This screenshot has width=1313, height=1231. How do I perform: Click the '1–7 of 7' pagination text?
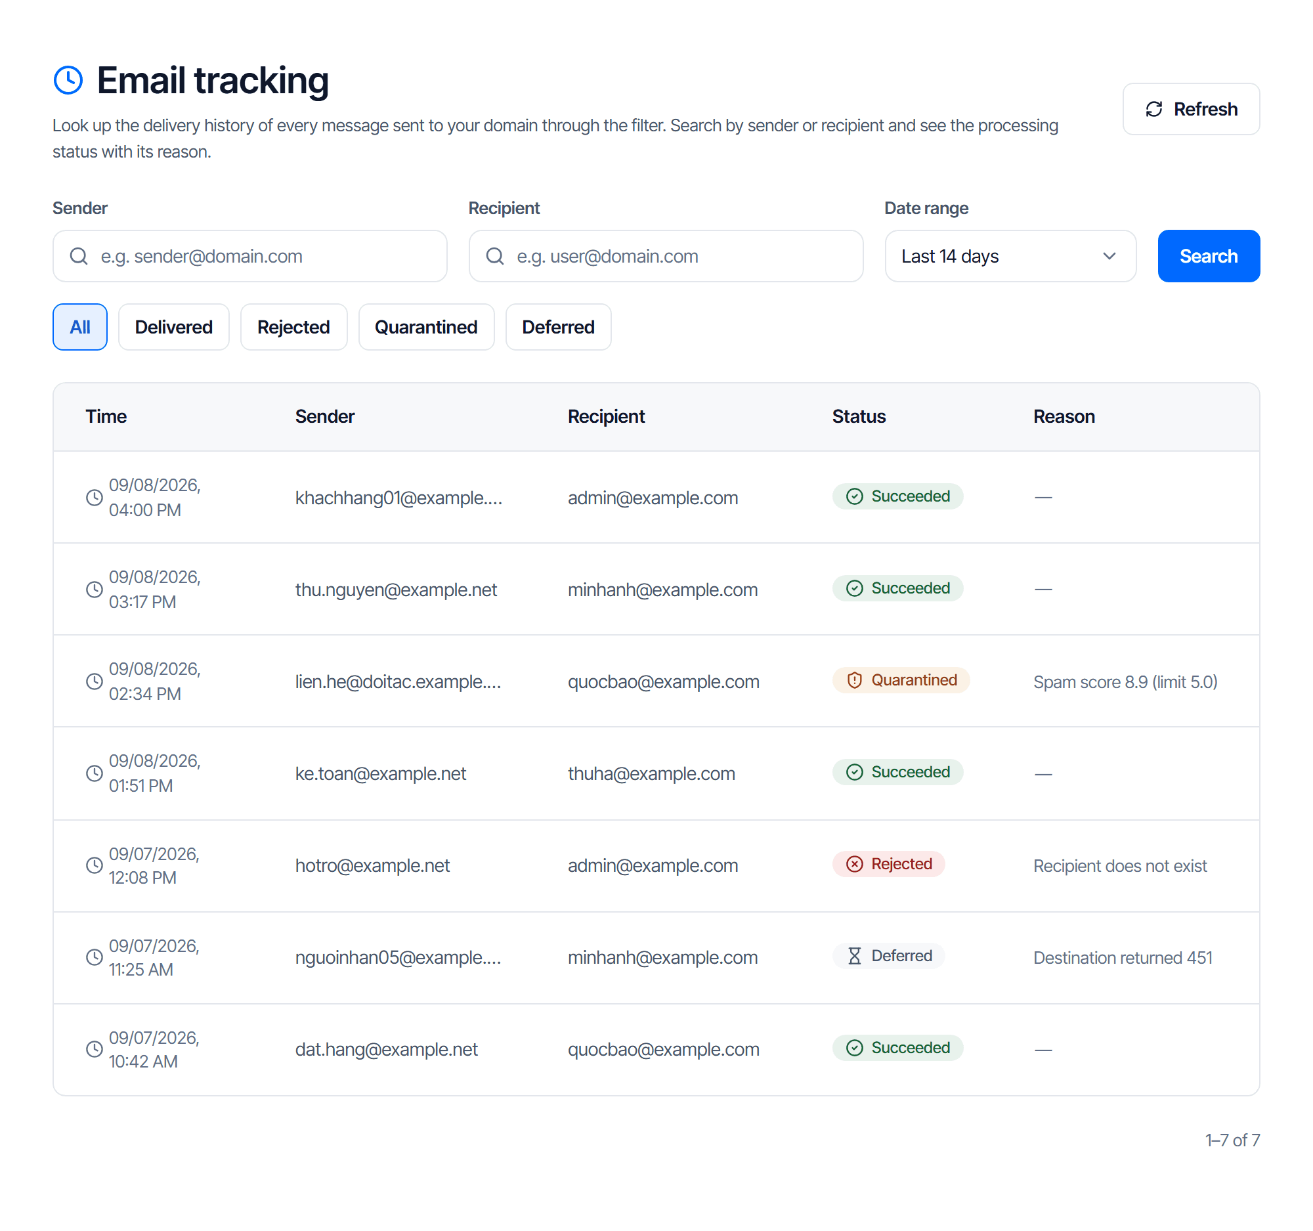point(1232,1140)
